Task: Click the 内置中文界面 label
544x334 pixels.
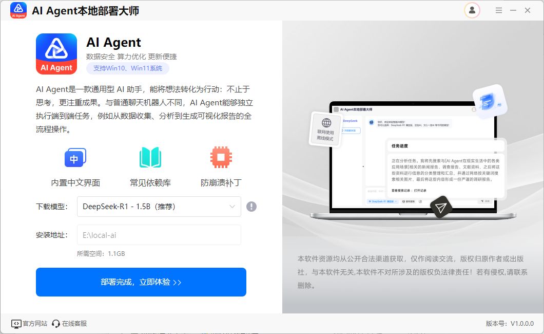Action: [75, 182]
